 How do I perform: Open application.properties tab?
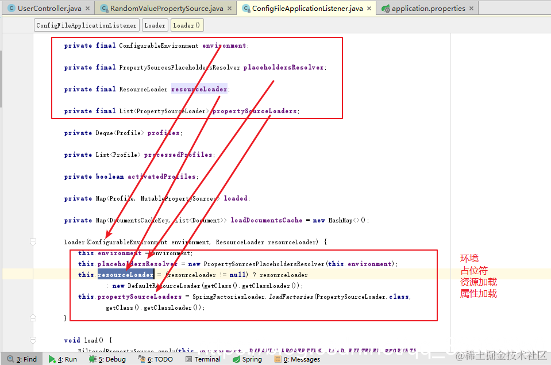[x=428, y=8]
